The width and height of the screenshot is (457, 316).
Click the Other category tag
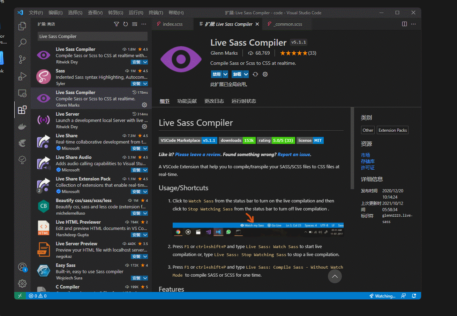(368, 130)
